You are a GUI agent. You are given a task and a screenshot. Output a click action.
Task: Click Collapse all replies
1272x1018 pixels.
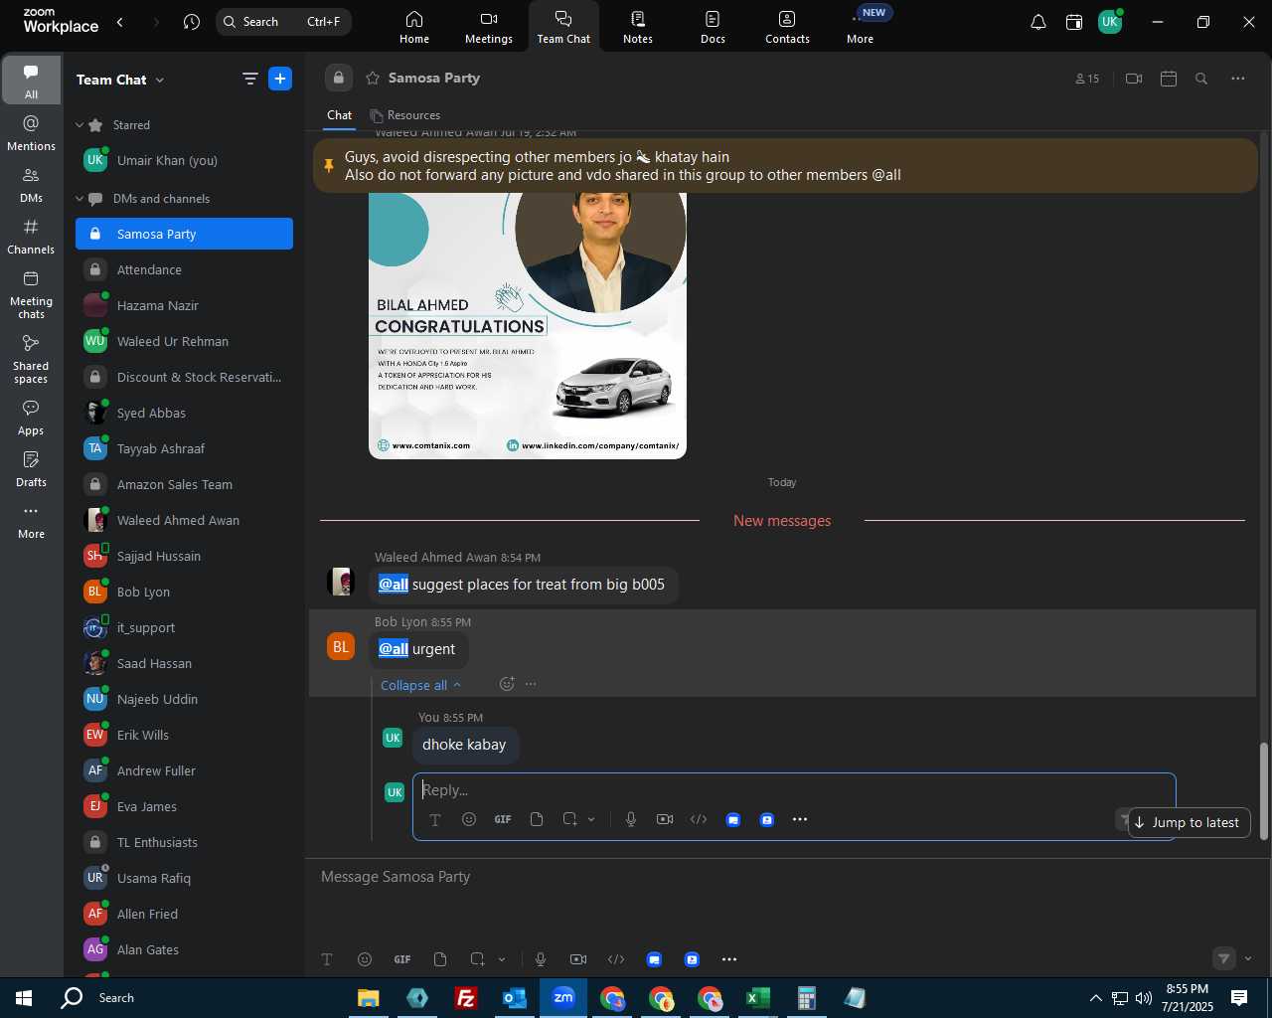[x=420, y=685]
